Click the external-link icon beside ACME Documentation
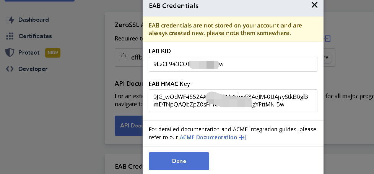This screenshot has width=374, height=174. click(x=242, y=137)
